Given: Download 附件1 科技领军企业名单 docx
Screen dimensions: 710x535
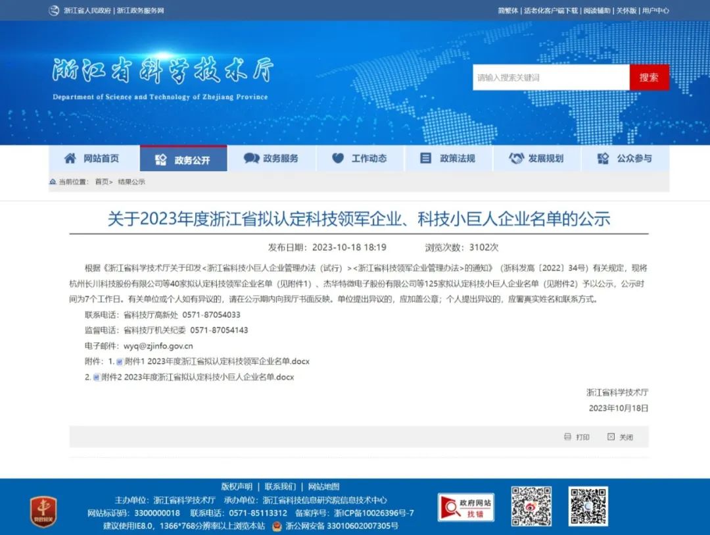Looking at the screenshot, I should (x=216, y=361).
